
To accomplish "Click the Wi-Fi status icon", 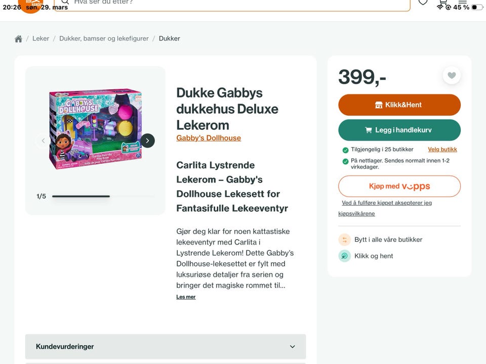I will tap(440, 7).
